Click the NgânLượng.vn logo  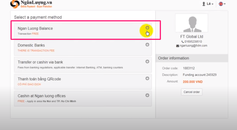[x=31, y=4]
